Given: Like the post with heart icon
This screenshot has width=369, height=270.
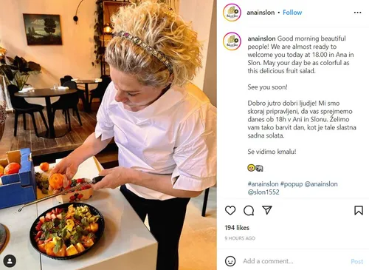Looking at the screenshot, I should pyautogui.click(x=230, y=210).
